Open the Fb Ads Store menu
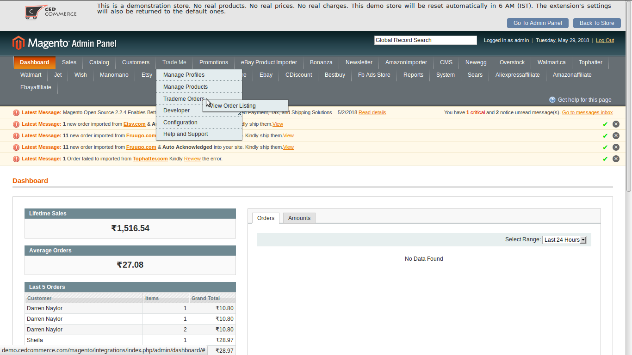Viewport: 632px width, 355px height. 374,75
